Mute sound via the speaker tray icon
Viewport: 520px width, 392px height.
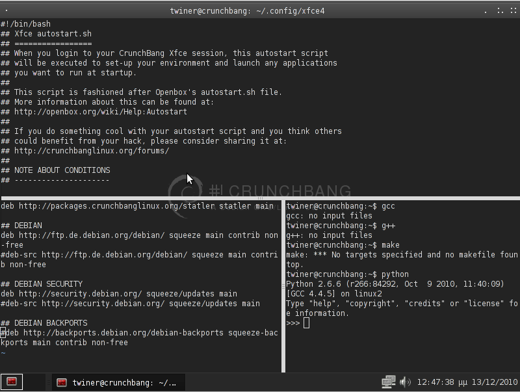coord(405,382)
